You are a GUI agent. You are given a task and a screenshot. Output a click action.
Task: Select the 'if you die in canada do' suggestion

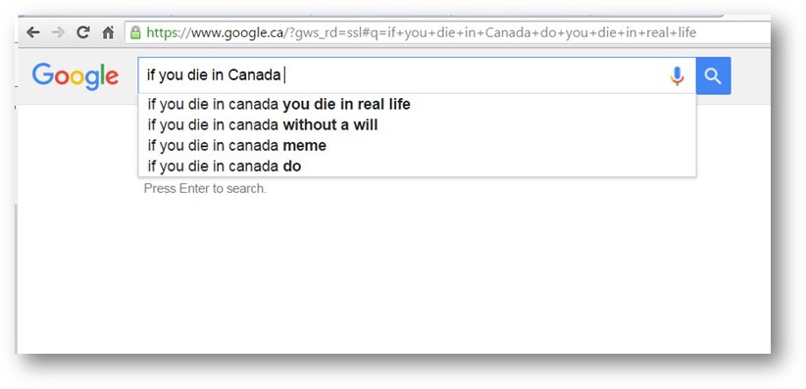417,166
